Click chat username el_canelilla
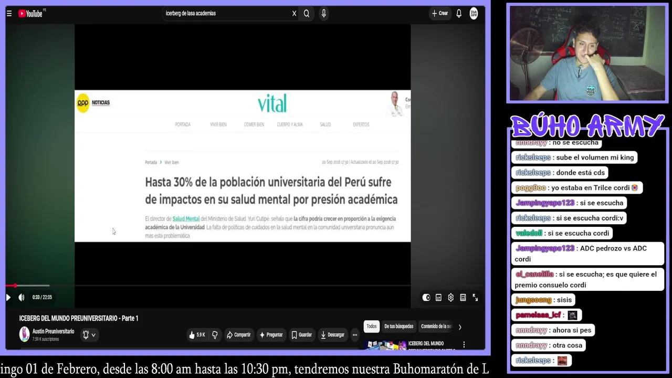Image resolution: width=672 pixels, height=378 pixels. (534, 274)
